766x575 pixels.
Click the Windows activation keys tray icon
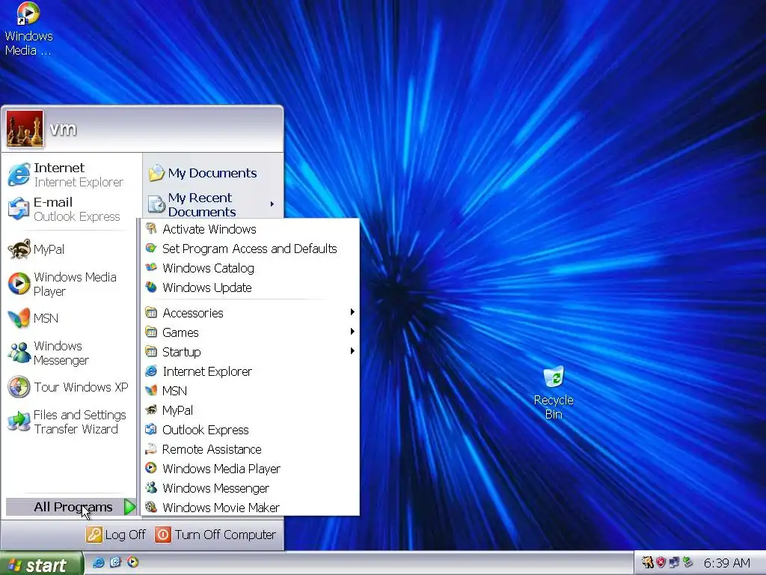coord(648,563)
